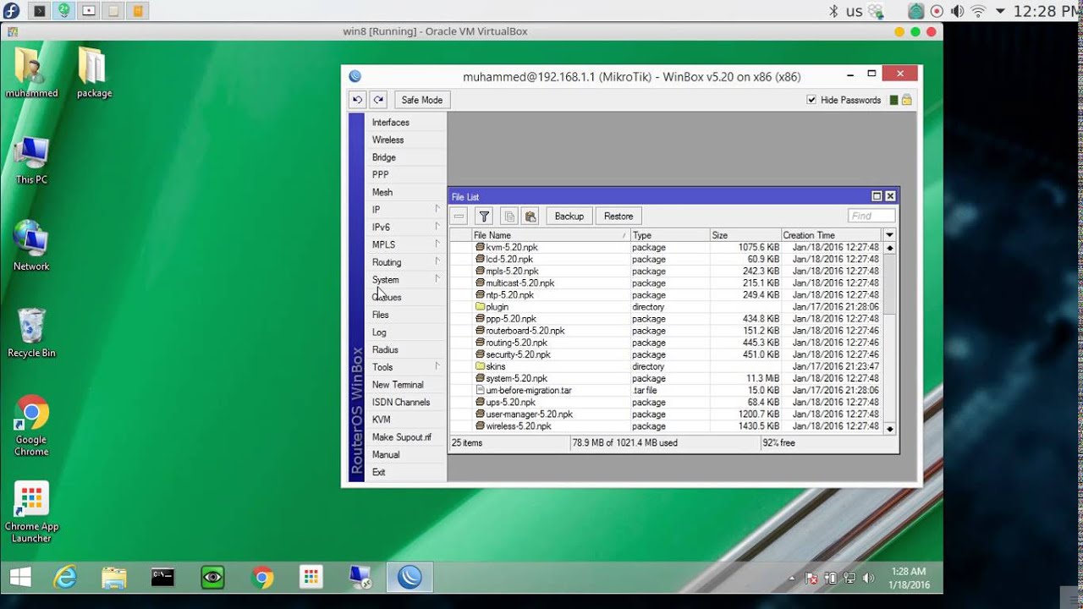Select the Recycle Bin desktop icon
The width and height of the screenshot is (1083, 609).
pyautogui.click(x=31, y=333)
